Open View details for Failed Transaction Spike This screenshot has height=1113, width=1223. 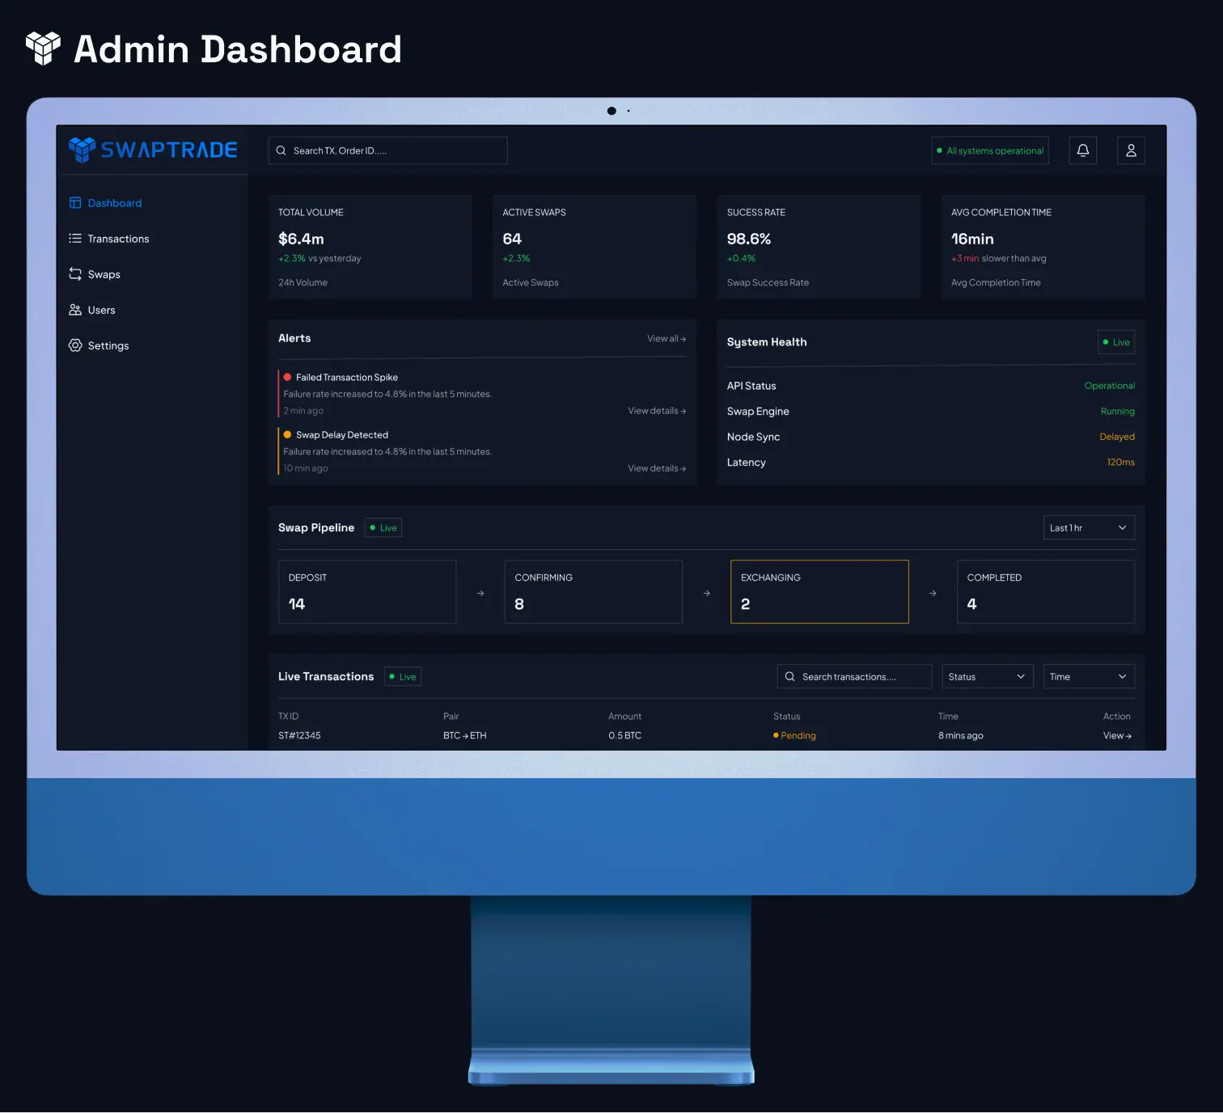point(656,410)
